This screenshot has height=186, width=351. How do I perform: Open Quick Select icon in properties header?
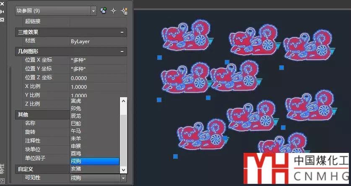pyautogui.click(x=124, y=10)
